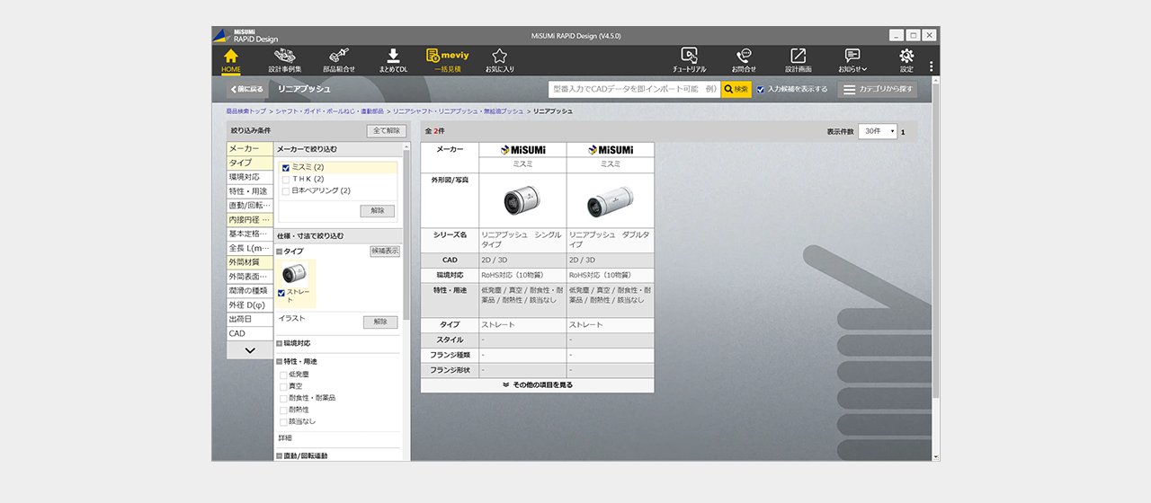Check the ＴＨＫ (2) maker checkbox
The image size is (1151, 503).
(285, 179)
